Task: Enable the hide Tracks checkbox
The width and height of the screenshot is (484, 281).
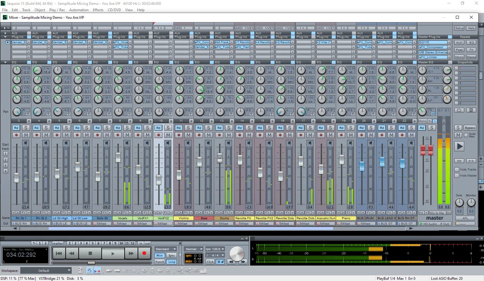Action: click(x=457, y=170)
